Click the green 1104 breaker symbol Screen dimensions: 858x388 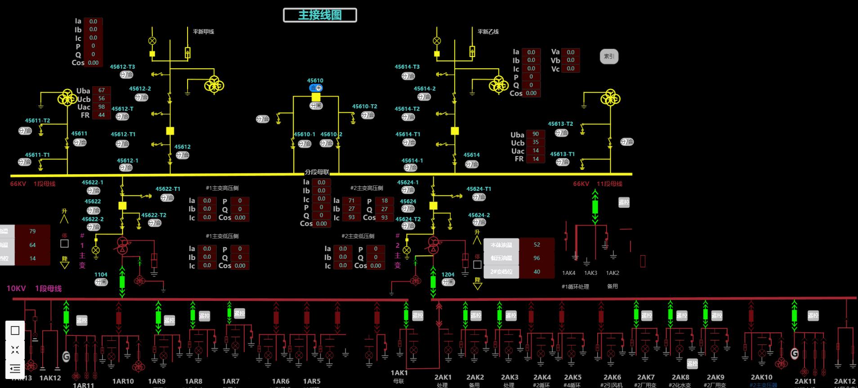122,282
